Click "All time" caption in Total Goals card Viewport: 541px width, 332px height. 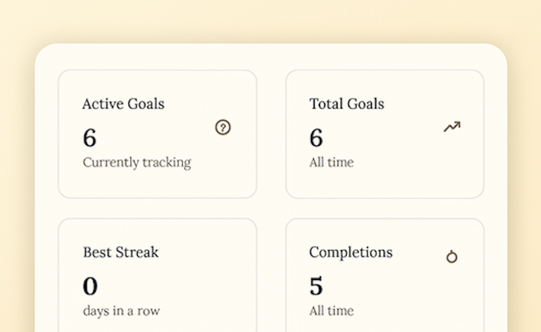pyautogui.click(x=331, y=163)
